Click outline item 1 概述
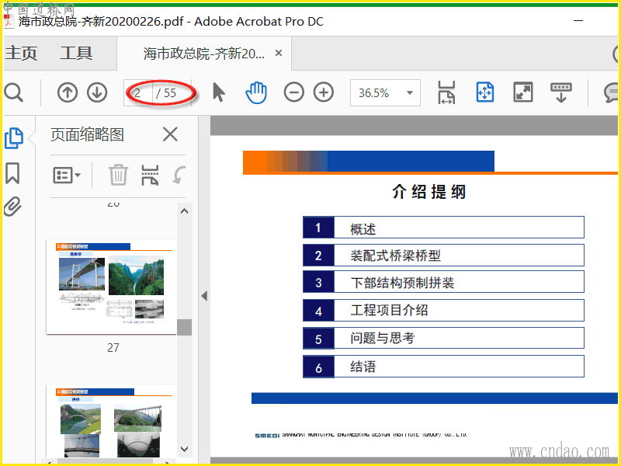 pos(443,228)
